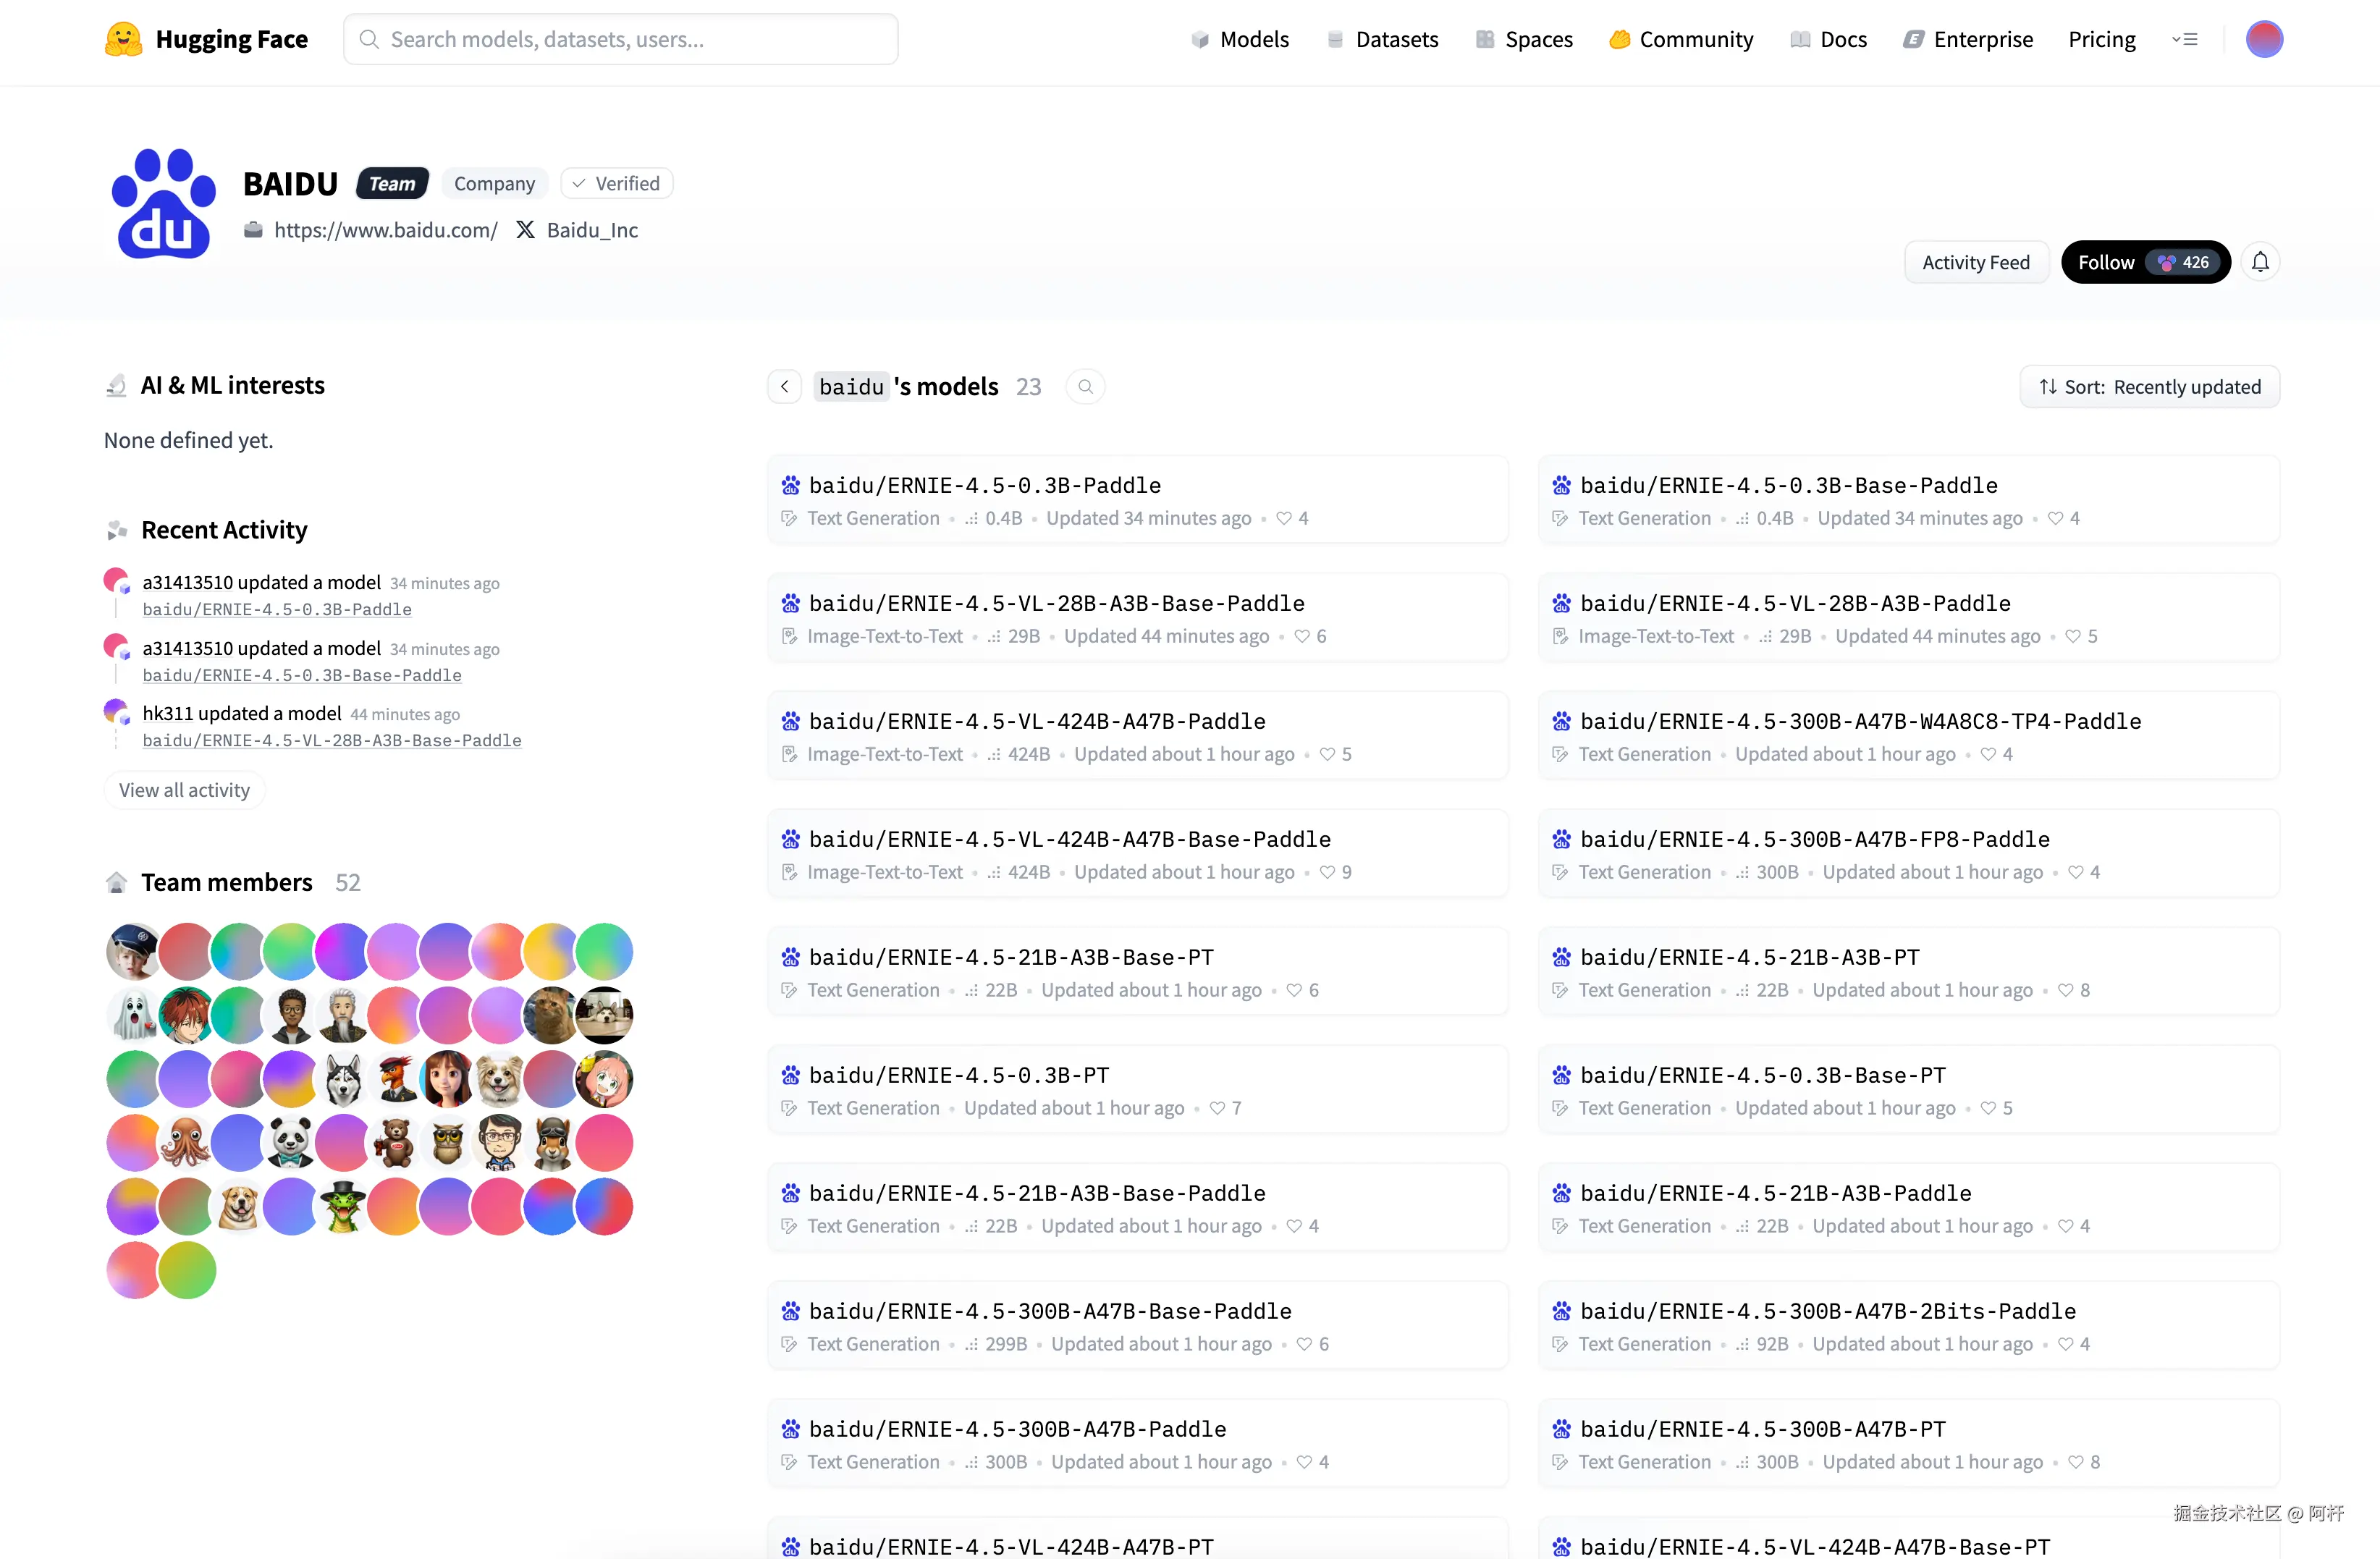Click the Hugging Face emoji logo
Viewport: 2380px width, 1559px height.
coord(123,39)
